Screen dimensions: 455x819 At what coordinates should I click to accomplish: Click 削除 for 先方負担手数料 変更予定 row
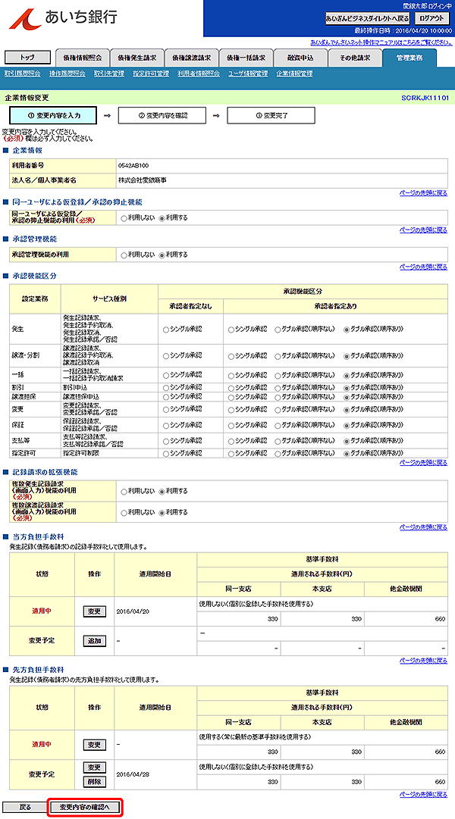coord(95,781)
